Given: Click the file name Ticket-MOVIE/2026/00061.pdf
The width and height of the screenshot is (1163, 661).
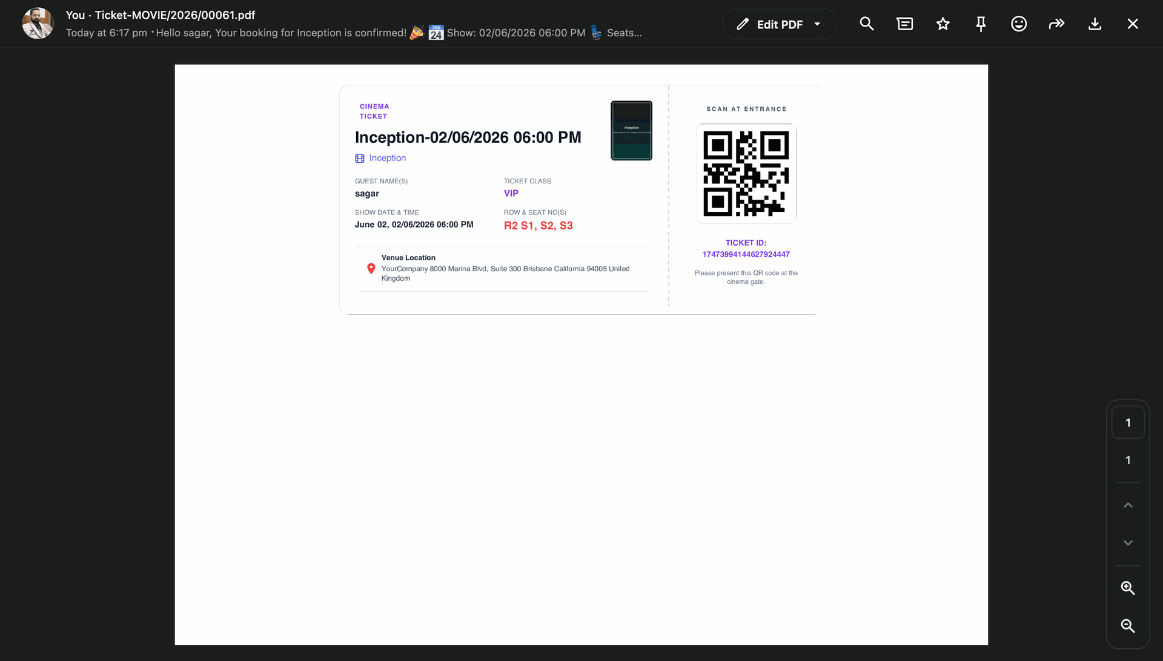Looking at the screenshot, I should (175, 15).
